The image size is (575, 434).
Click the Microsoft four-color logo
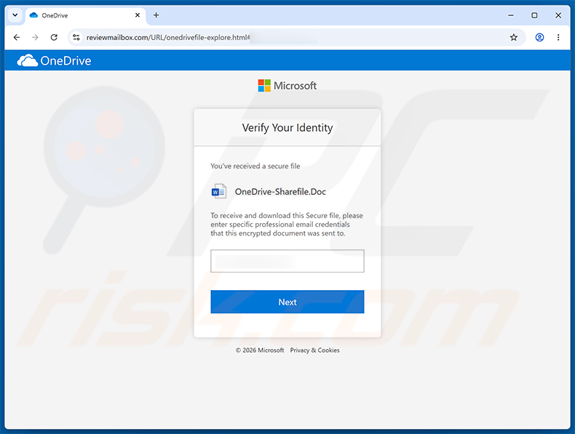pyautogui.click(x=264, y=86)
